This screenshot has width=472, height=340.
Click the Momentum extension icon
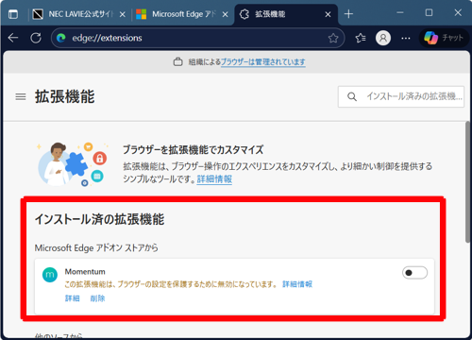click(x=50, y=275)
